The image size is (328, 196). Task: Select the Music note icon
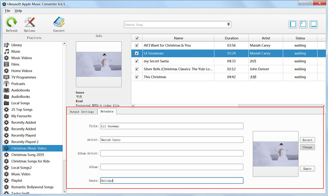[x=7, y=51]
